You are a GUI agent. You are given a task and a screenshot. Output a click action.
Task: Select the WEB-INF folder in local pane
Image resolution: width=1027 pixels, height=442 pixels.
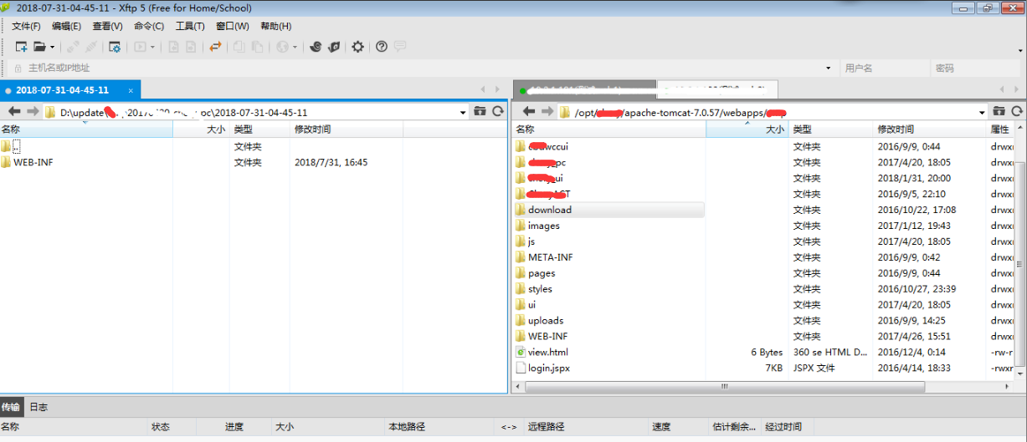click(x=33, y=162)
